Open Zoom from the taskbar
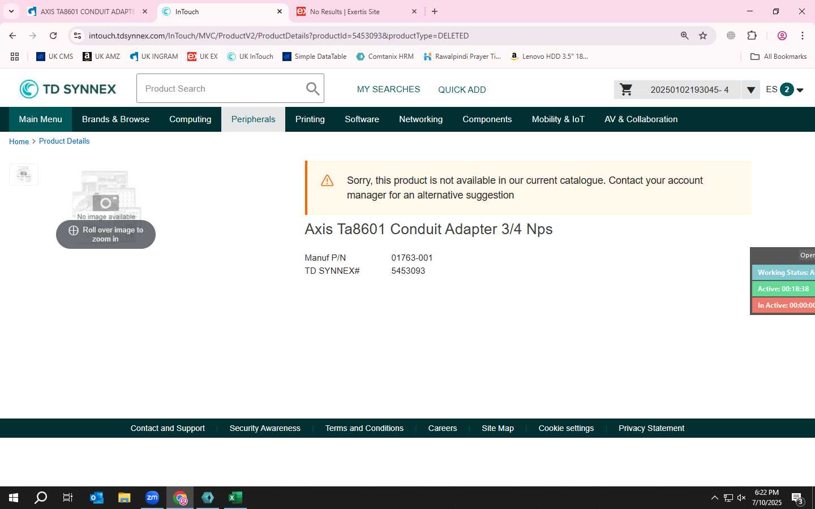 pyautogui.click(x=152, y=498)
